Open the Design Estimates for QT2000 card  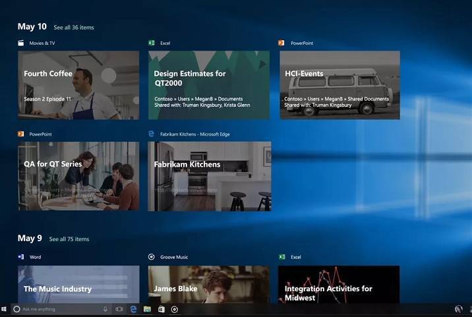[x=209, y=85]
